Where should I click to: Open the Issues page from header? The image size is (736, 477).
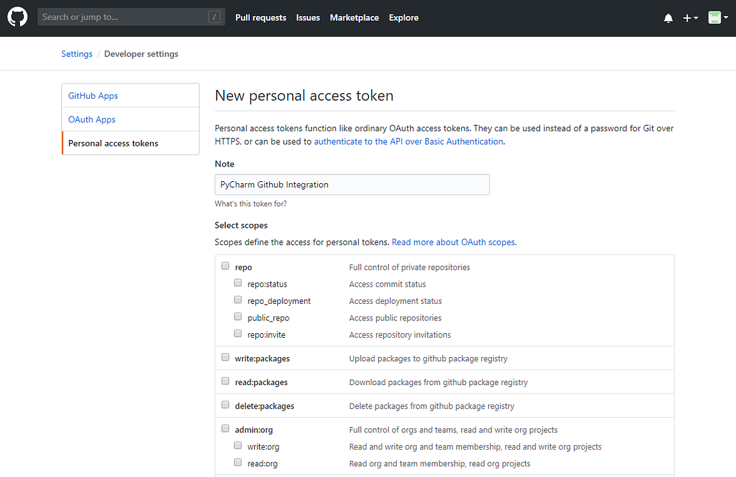pos(308,18)
